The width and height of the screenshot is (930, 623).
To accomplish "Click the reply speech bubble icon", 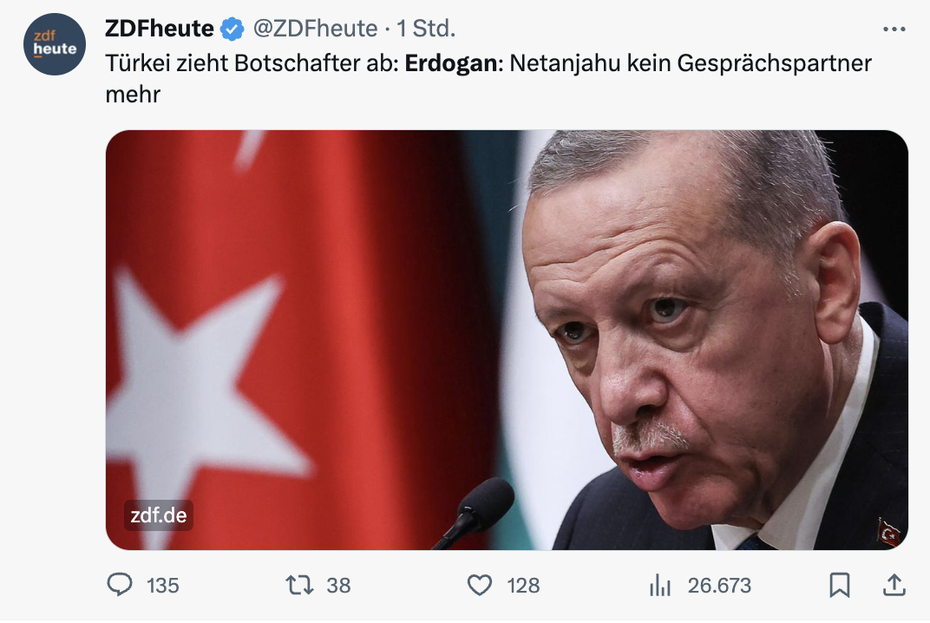I will (120, 586).
